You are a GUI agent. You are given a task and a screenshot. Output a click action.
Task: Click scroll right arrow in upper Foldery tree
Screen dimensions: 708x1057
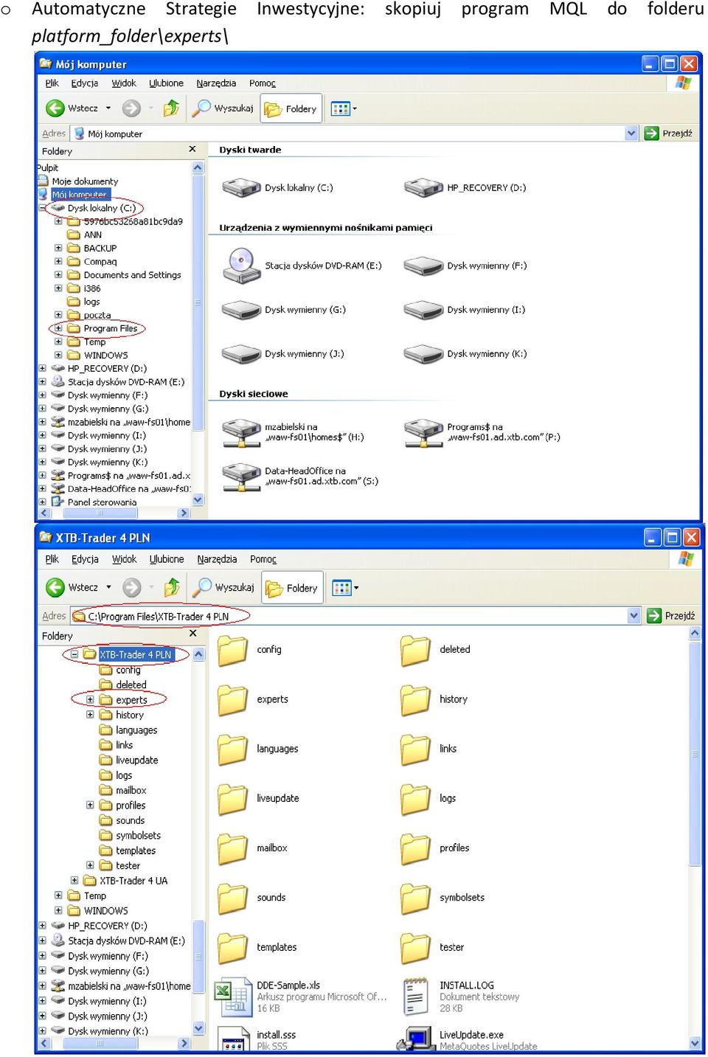[184, 513]
